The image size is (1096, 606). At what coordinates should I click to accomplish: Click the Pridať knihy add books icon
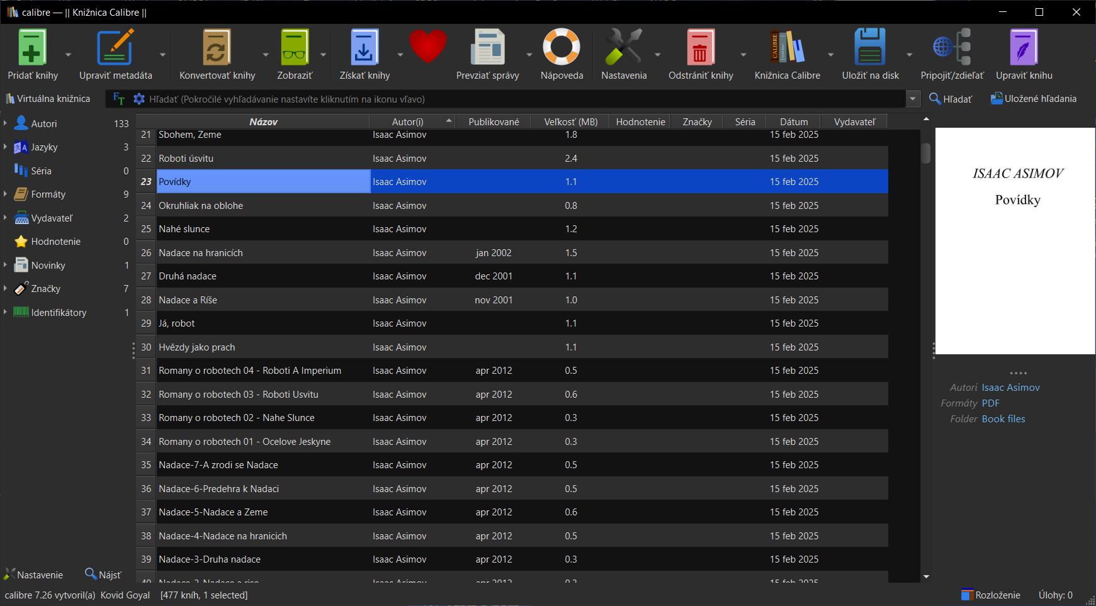(x=32, y=48)
